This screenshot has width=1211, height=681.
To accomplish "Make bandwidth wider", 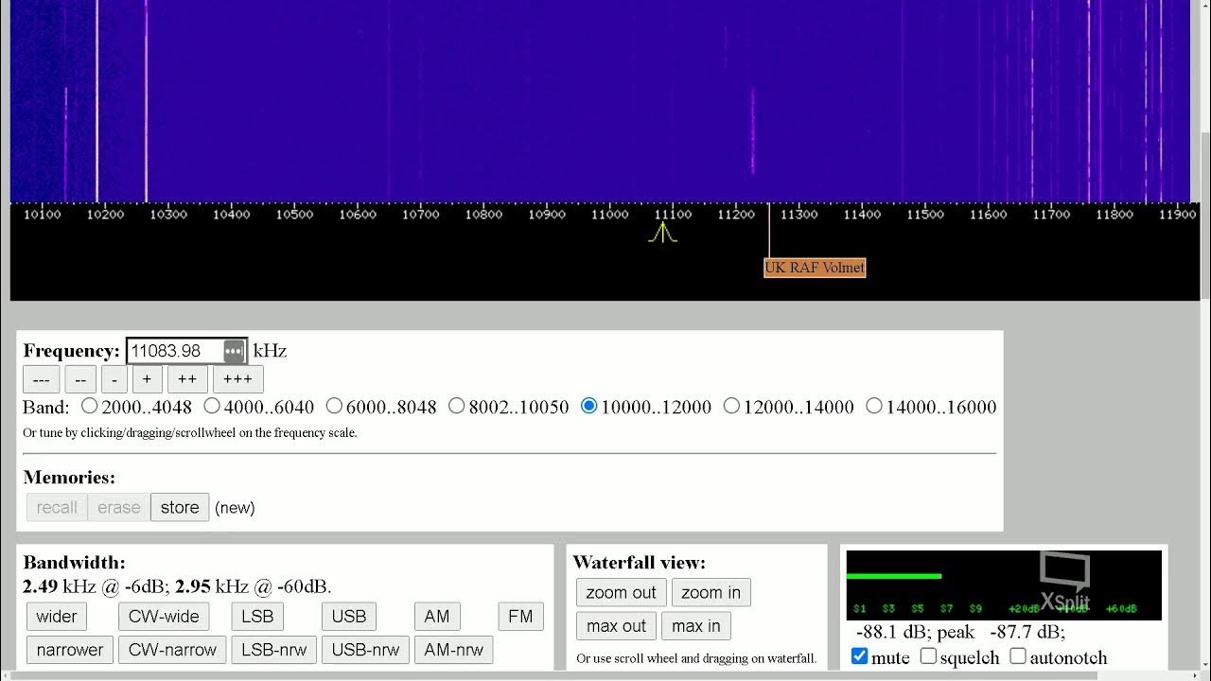I will pyautogui.click(x=57, y=617).
